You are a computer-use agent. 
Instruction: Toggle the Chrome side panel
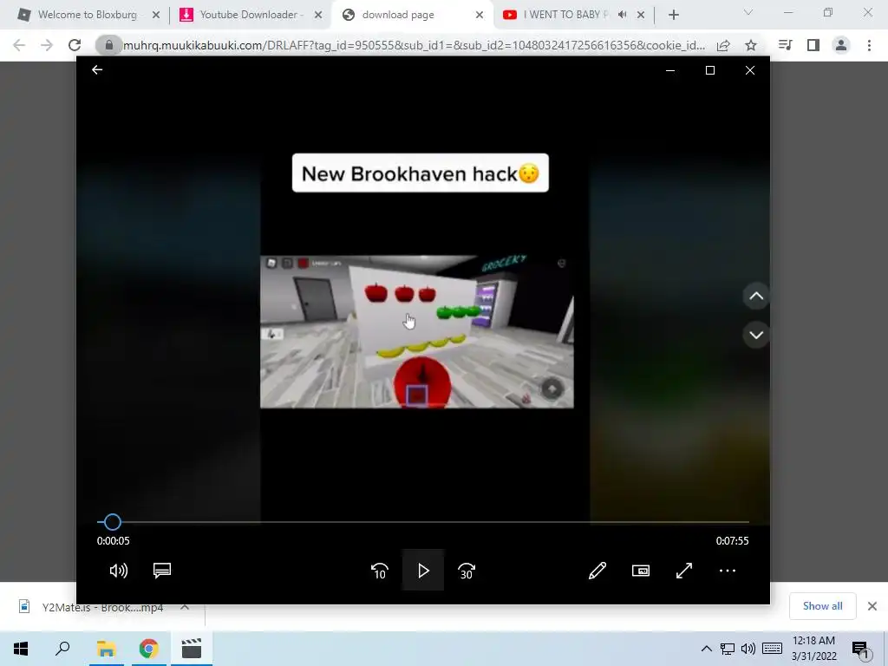click(x=813, y=45)
